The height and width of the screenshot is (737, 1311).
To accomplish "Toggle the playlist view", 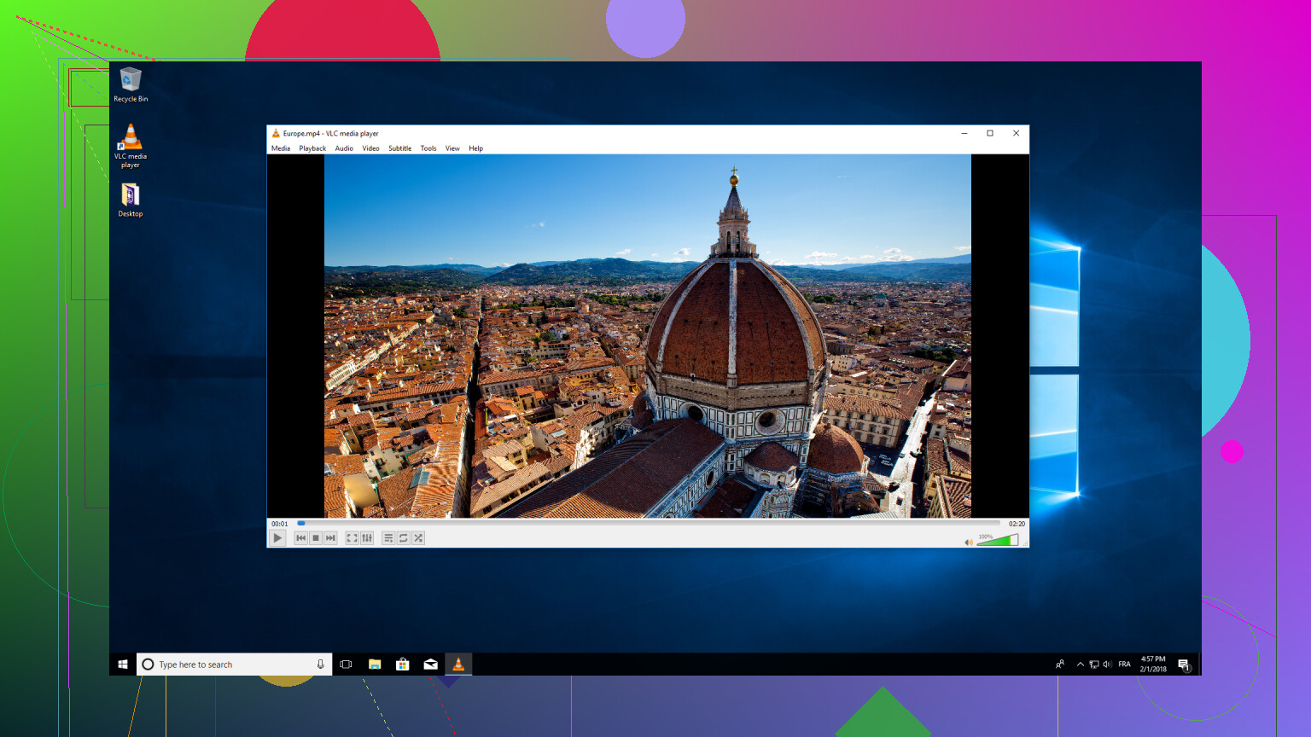I will click(388, 538).
